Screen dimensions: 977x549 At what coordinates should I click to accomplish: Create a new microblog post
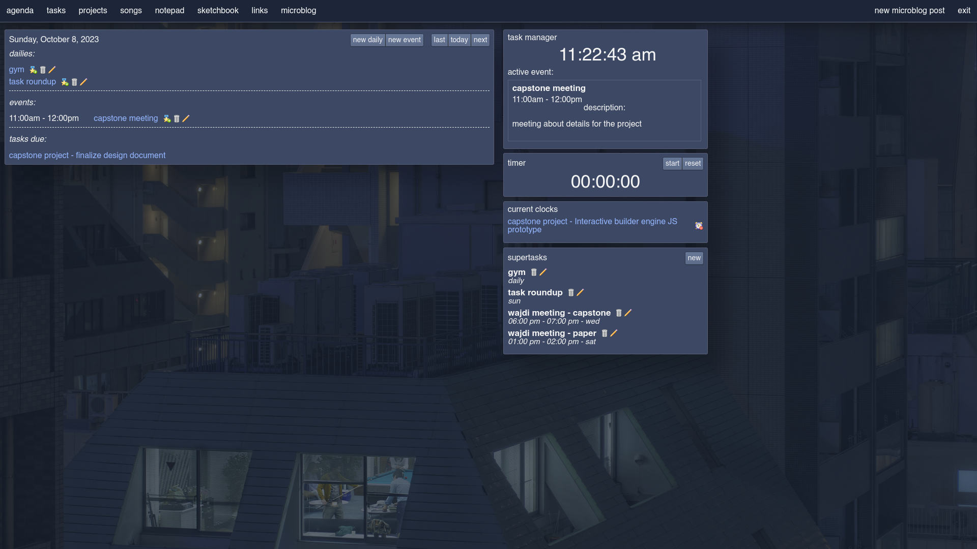909,11
